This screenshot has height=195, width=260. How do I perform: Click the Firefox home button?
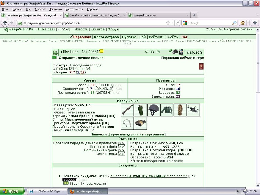[255, 23]
